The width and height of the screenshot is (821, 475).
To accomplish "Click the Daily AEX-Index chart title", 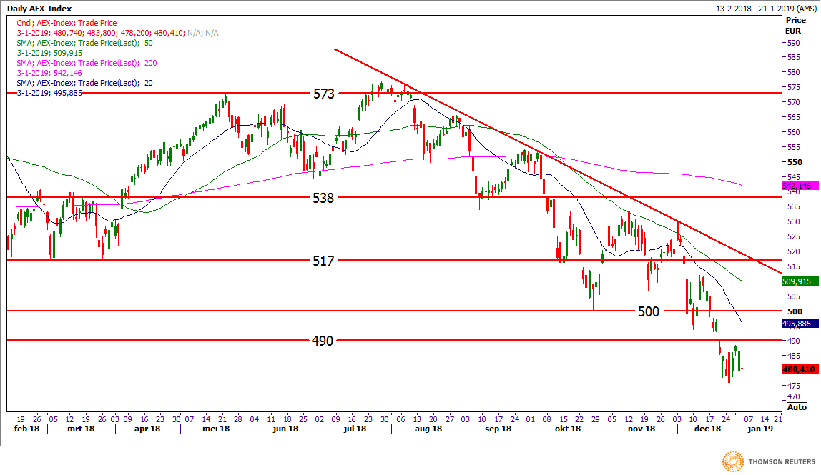I will tap(39, 8).
